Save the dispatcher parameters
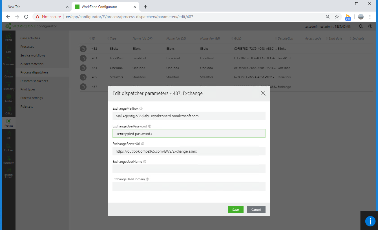This screenshot has width=378, height=230. click(x=236, y=209)
